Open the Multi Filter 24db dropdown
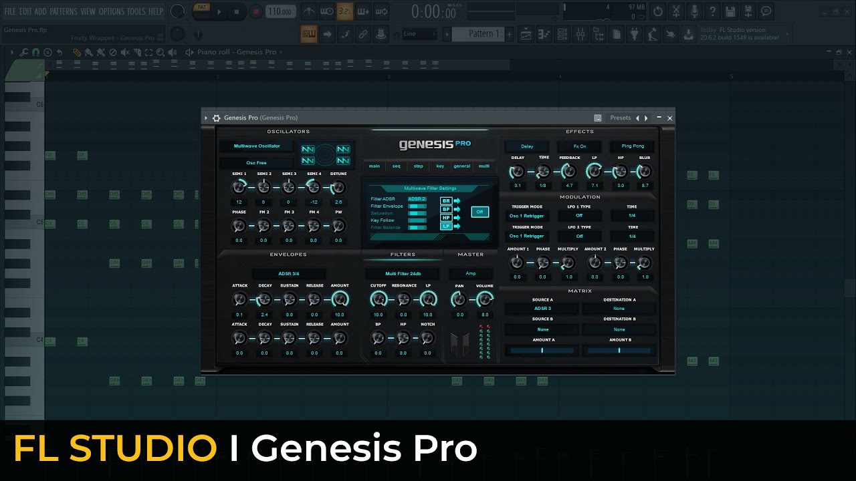The width and height of the screenshot is (856, 481). [x=403, y=274]
